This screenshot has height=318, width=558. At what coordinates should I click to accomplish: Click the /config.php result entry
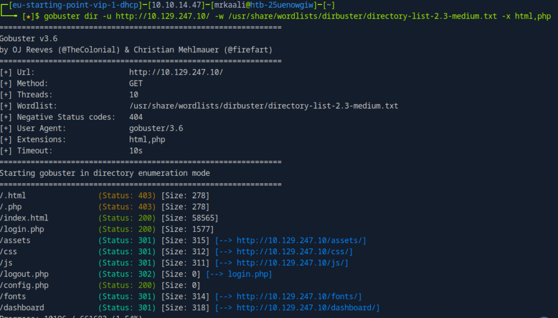[24, 285]
